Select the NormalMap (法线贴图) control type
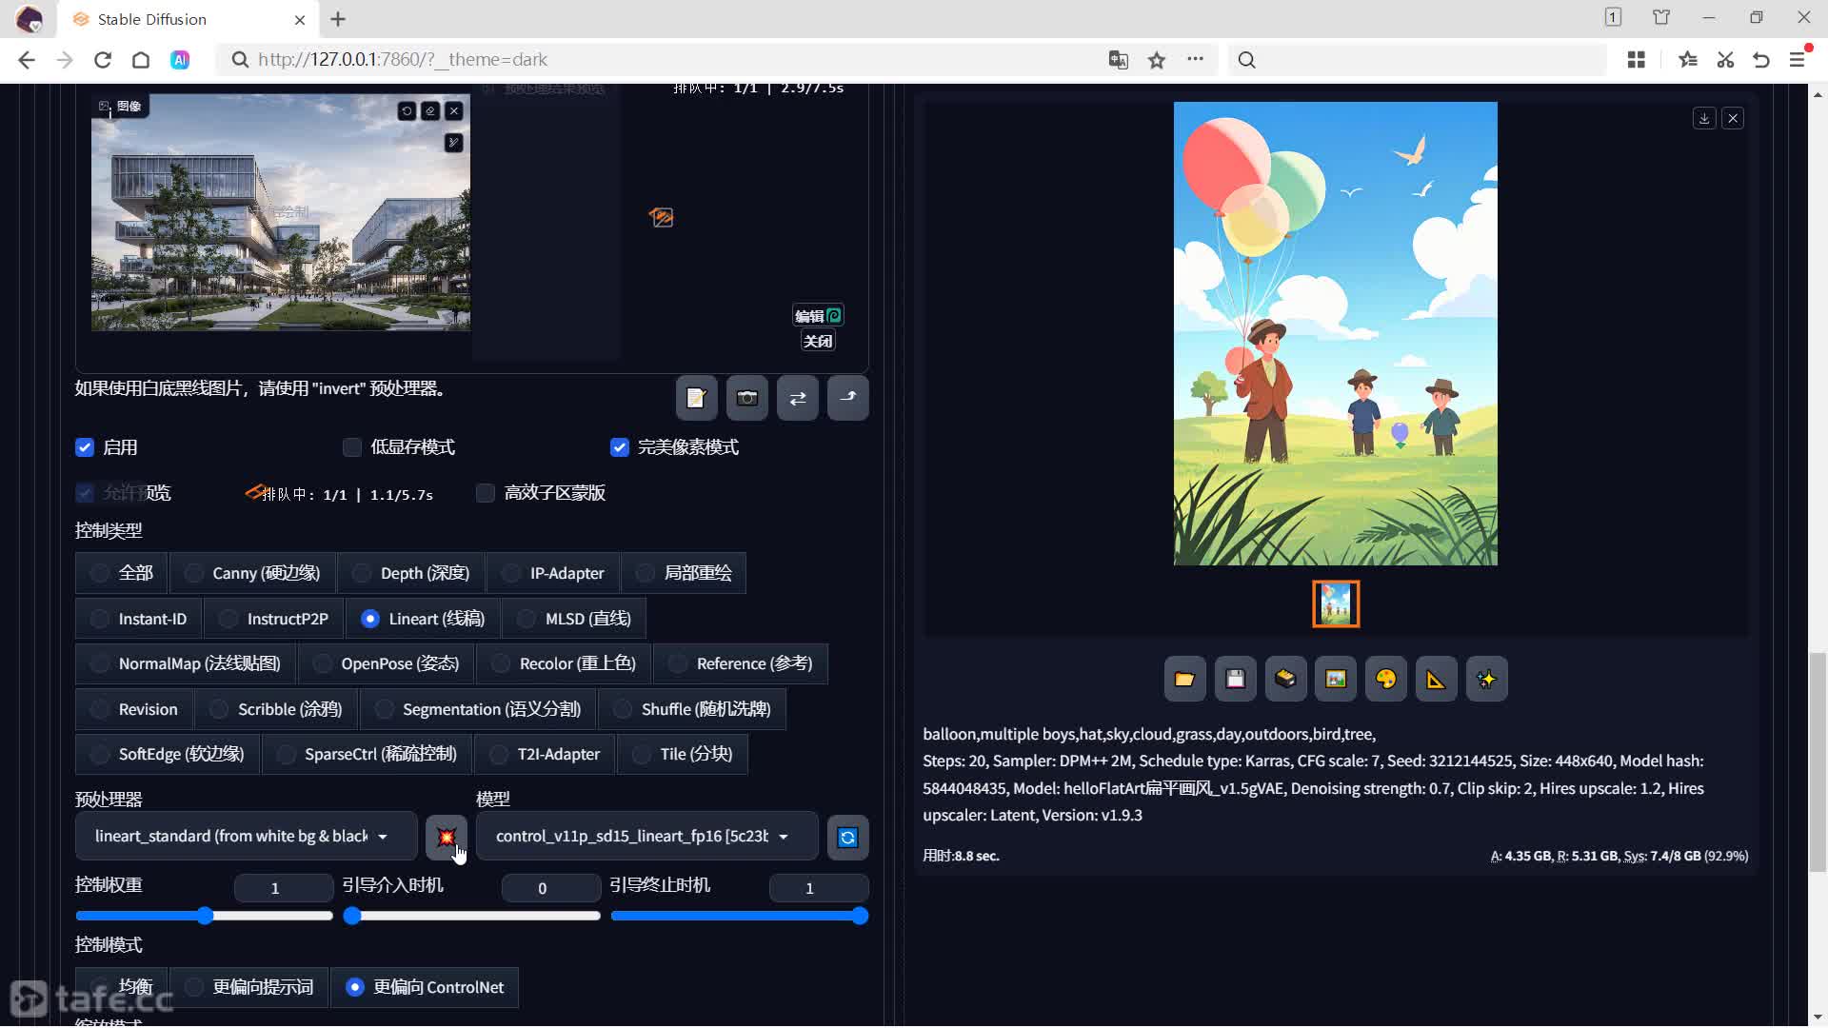 [186, 663]
